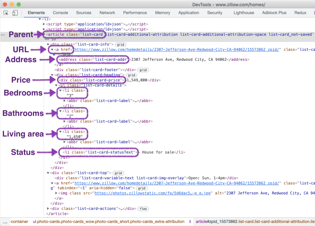Select the article#zpid_15573862 breadcrumb
The image size is (315, 226).
click(255, 222)
